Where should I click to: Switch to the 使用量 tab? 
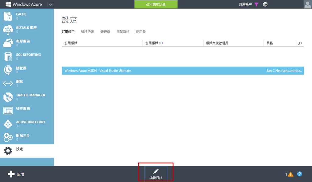point(141,32)
